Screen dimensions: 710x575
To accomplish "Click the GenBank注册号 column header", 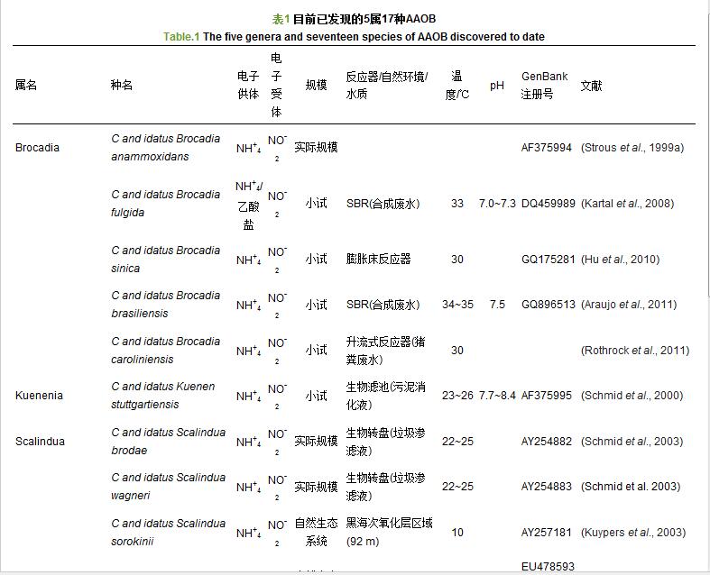I will click(544, 86).
